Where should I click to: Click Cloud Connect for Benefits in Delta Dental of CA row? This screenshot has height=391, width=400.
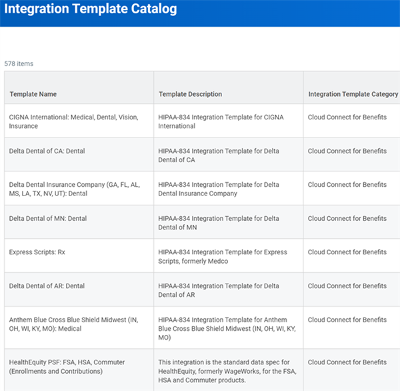tap(347, 151)
